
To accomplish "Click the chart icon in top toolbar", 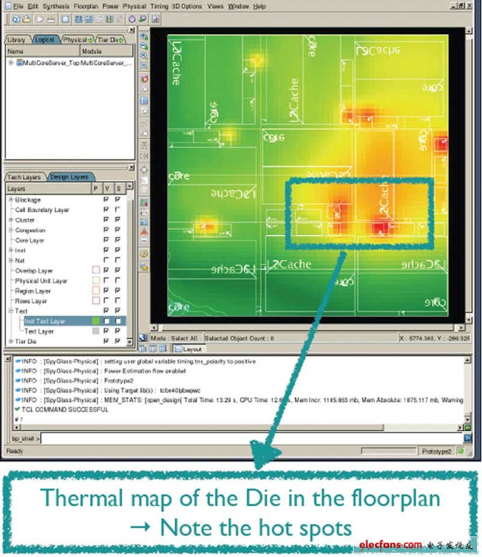I will tap(155, 19).
